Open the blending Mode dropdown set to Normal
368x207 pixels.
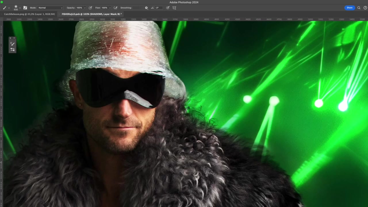pyautogui.click(x=50, y=8)
